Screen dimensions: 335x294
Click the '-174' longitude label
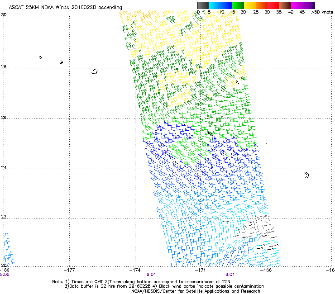135,270
